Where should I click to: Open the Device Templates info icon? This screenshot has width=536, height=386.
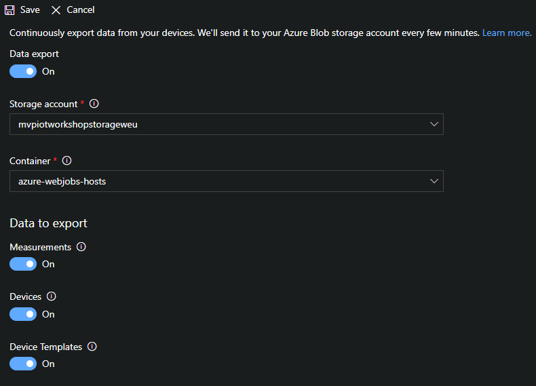pyautogui.click(x=92, y=347)
